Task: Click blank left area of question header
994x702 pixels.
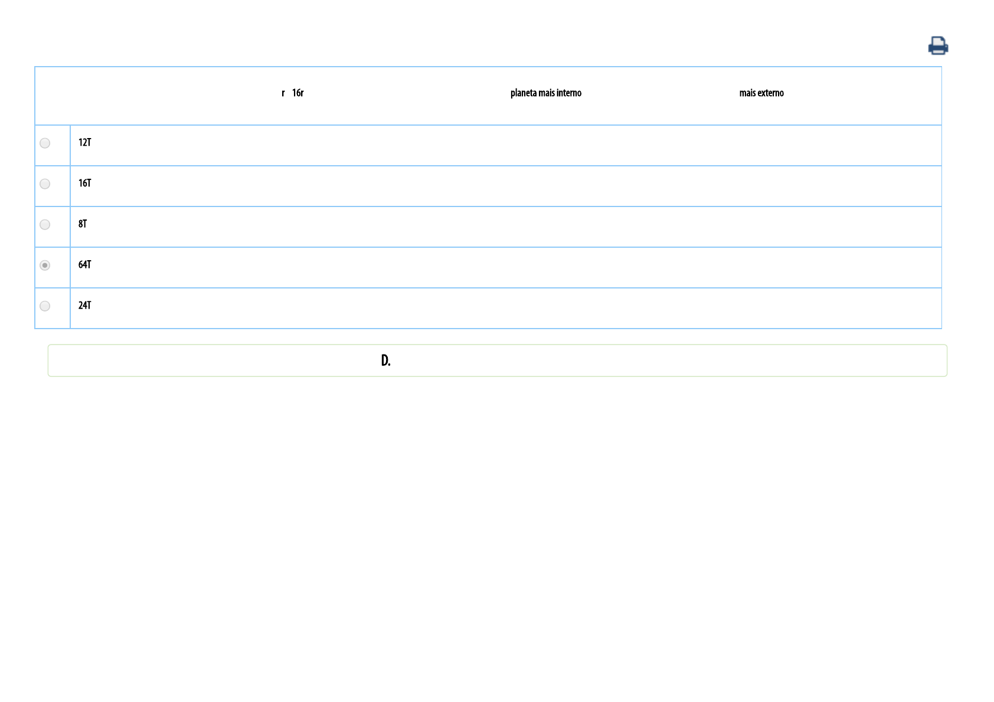Action: 148,94
